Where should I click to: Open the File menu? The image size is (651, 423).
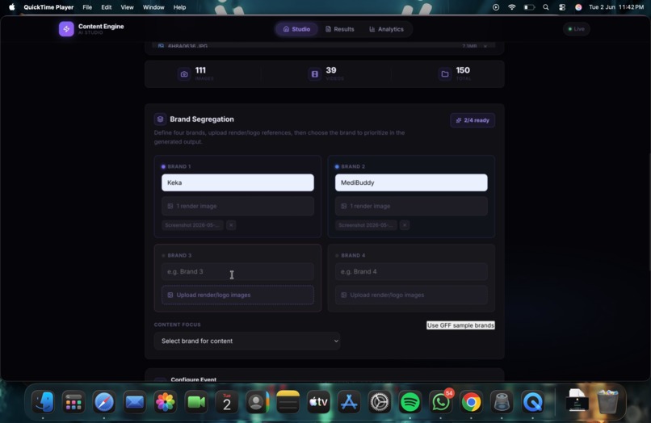pos(87,7)
